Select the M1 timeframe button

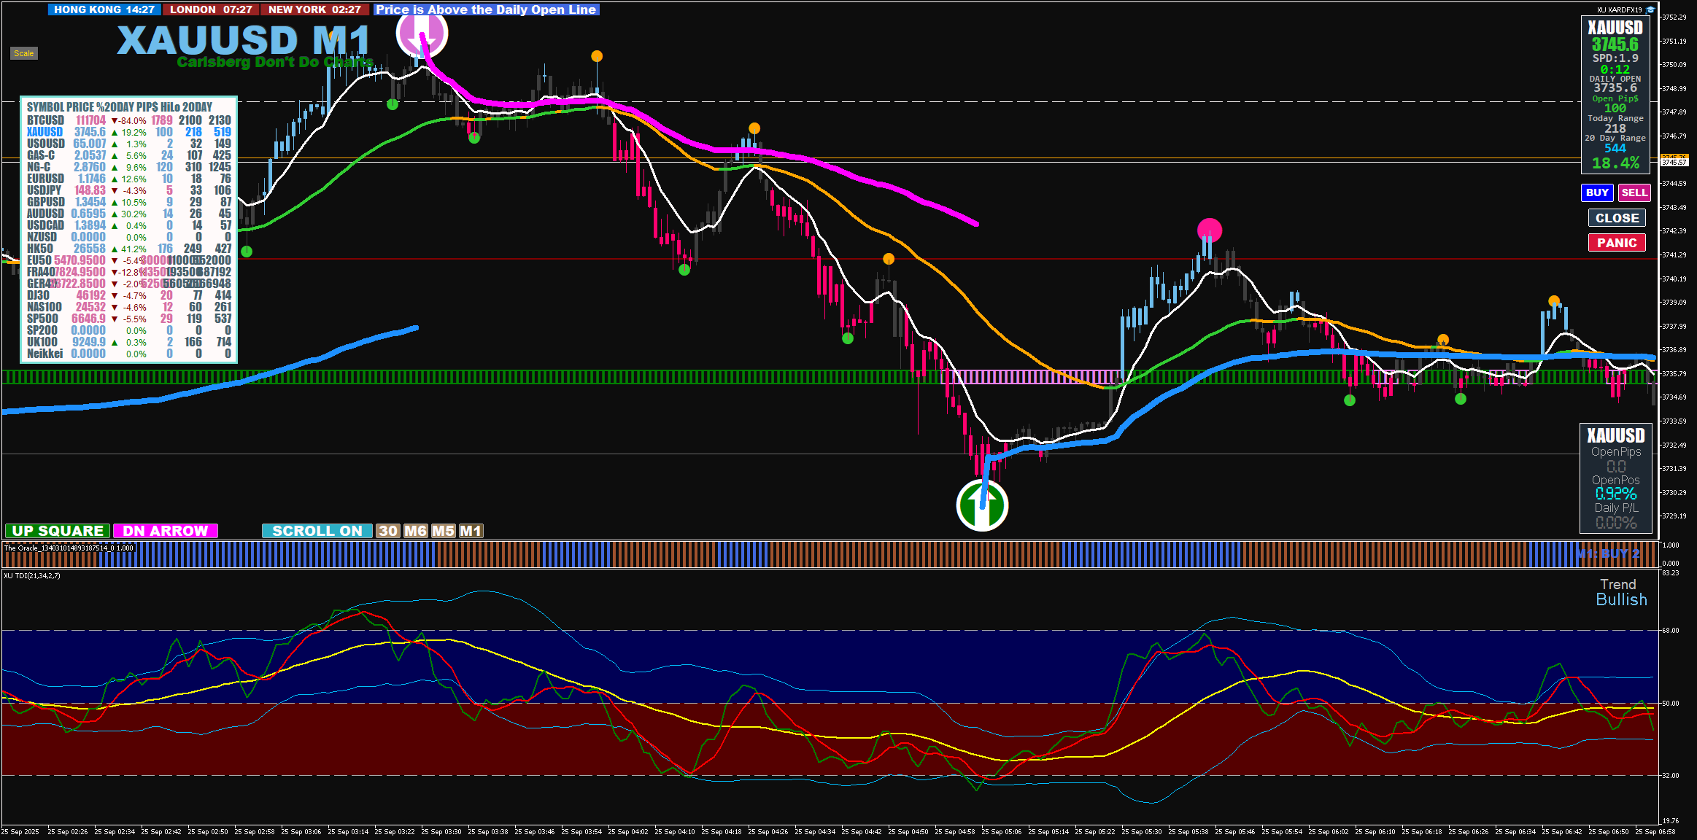click(x=471, y=531)
